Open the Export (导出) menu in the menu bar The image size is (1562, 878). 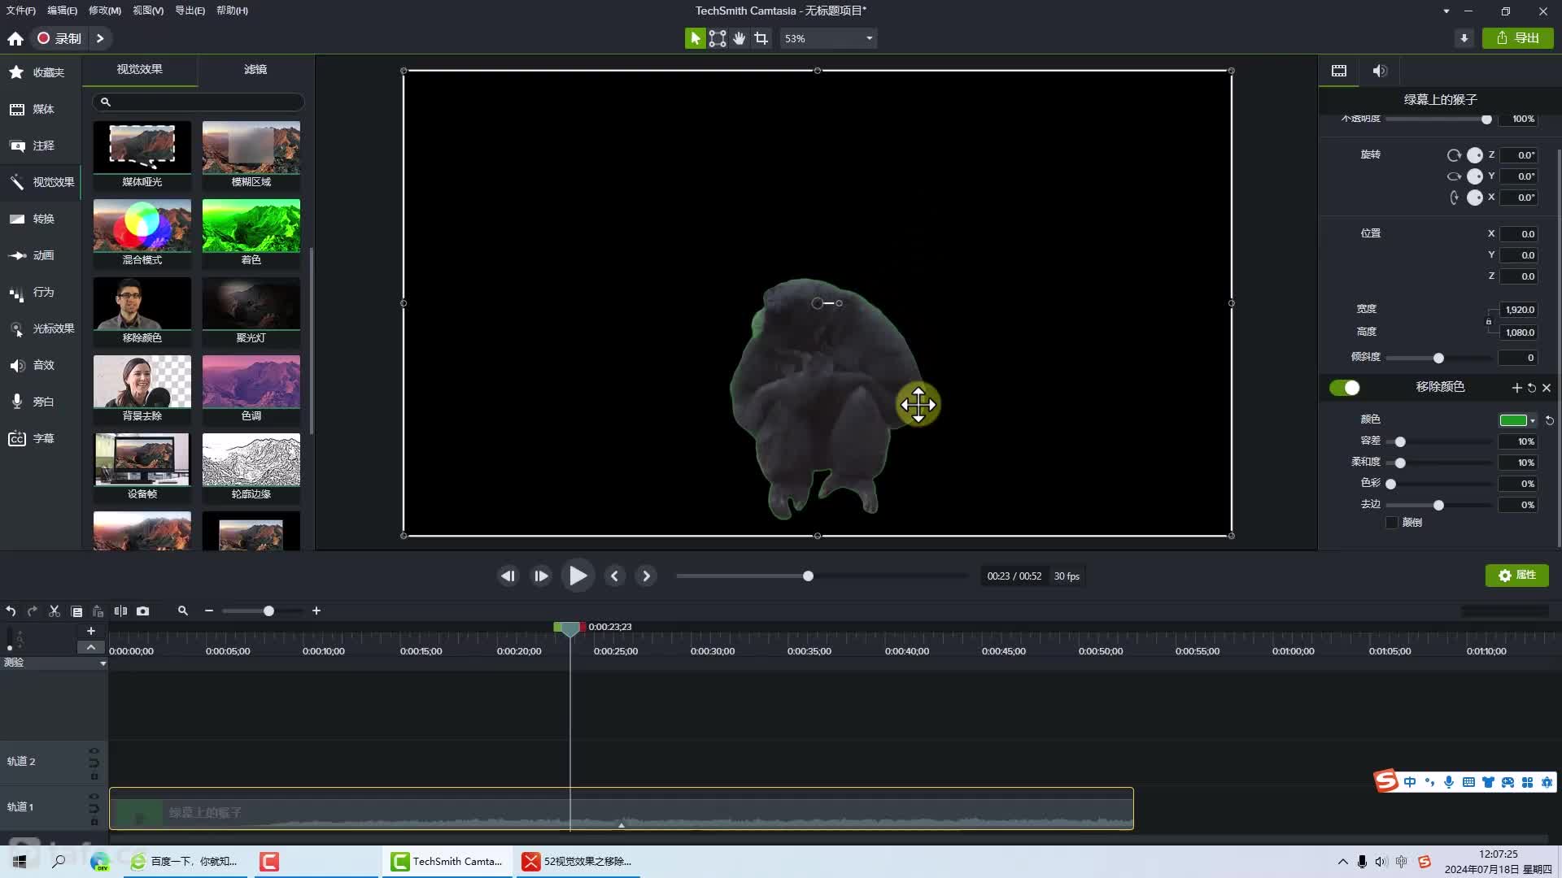(x=190, y=11)
